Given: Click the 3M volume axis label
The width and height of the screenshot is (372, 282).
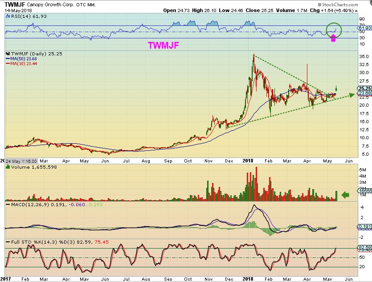Looking at the screenshot, I should [363, 182].
